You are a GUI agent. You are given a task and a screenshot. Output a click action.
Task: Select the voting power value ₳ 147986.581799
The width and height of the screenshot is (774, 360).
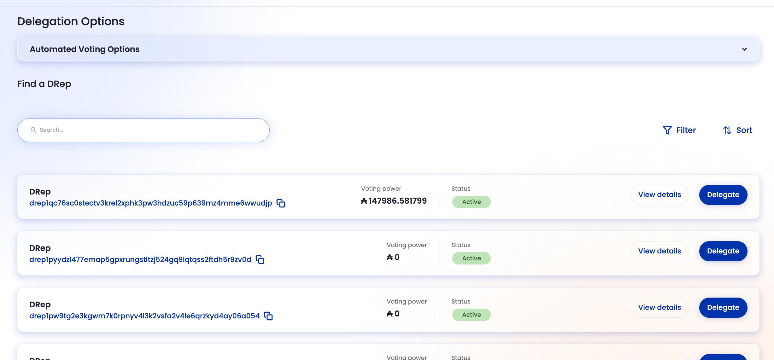pos(394,201)
